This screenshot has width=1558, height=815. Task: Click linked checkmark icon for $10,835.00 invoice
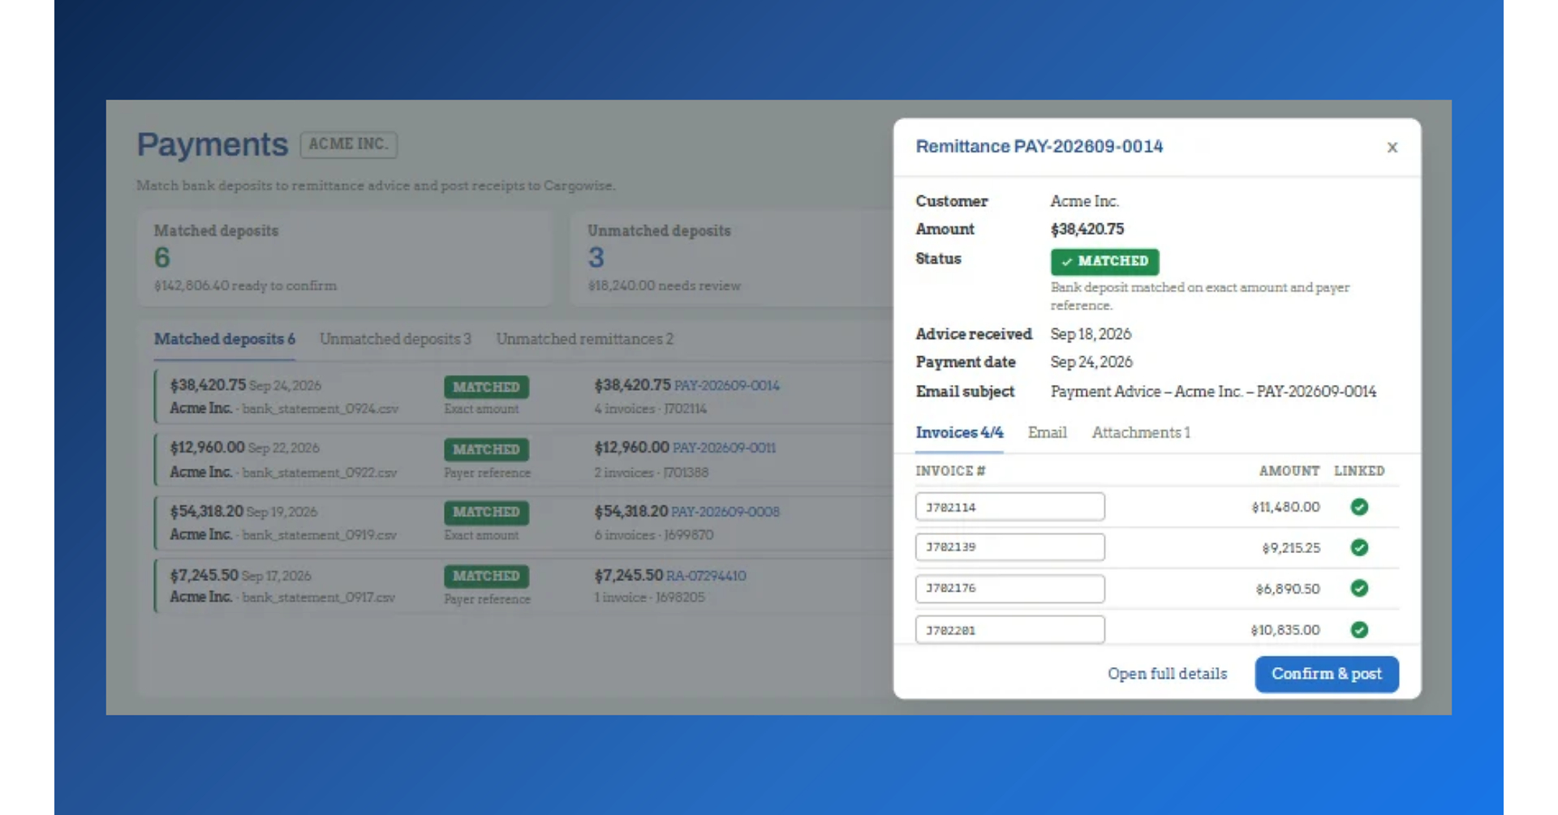(x=1359, y=629)
